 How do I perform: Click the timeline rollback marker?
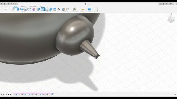point(53,94)
